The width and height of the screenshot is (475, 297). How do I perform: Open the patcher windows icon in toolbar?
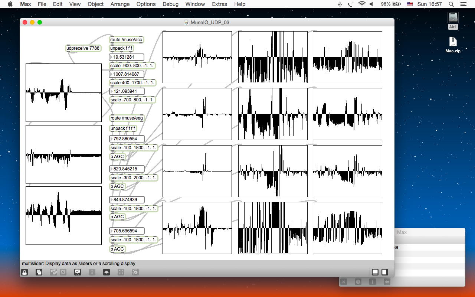pos(39,272)
